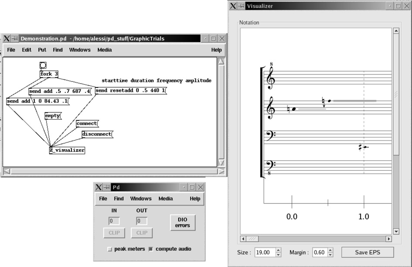Screen dimensions: 412x267
Task: Open the Media menu in Pd window
Action: (x=166, y=199)
